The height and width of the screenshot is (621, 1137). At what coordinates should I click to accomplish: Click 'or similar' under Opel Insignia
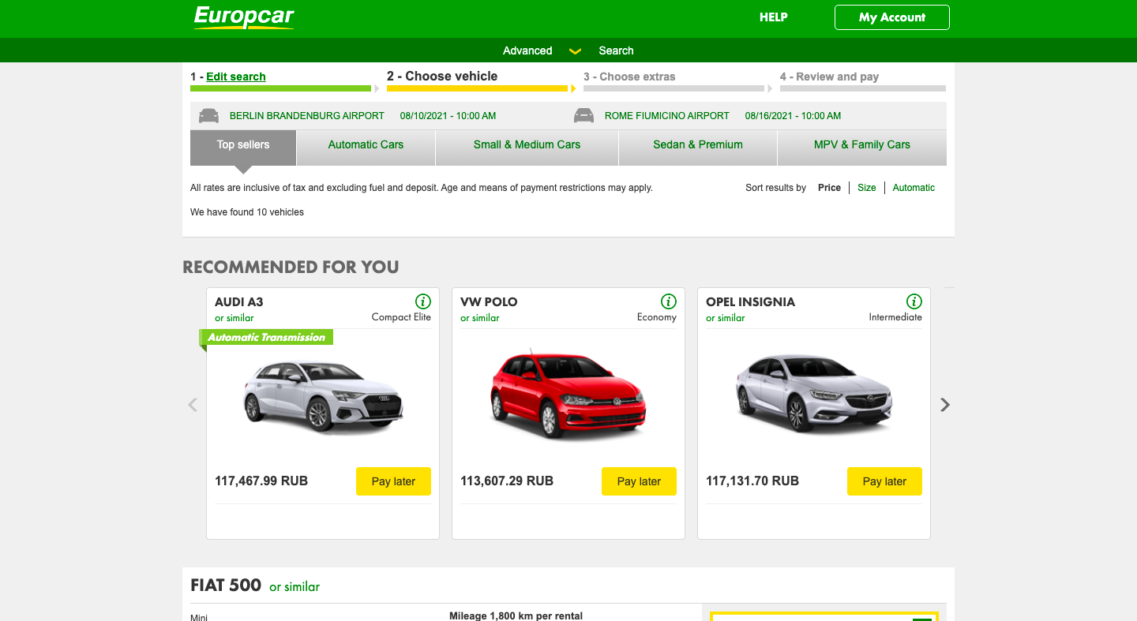point(726,318)
